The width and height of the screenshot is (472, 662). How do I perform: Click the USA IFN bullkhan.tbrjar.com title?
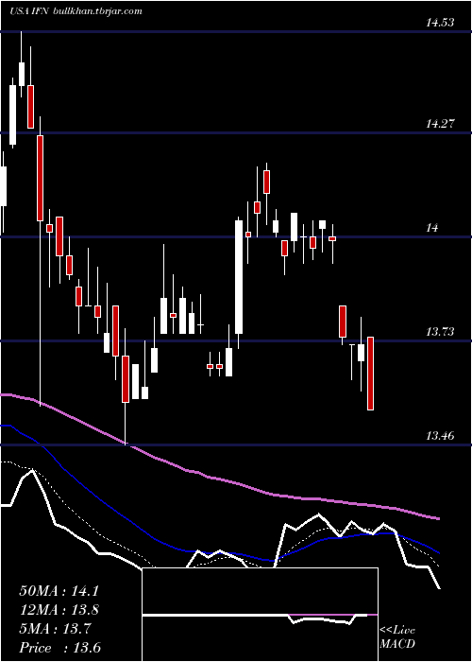coord(76,11)
